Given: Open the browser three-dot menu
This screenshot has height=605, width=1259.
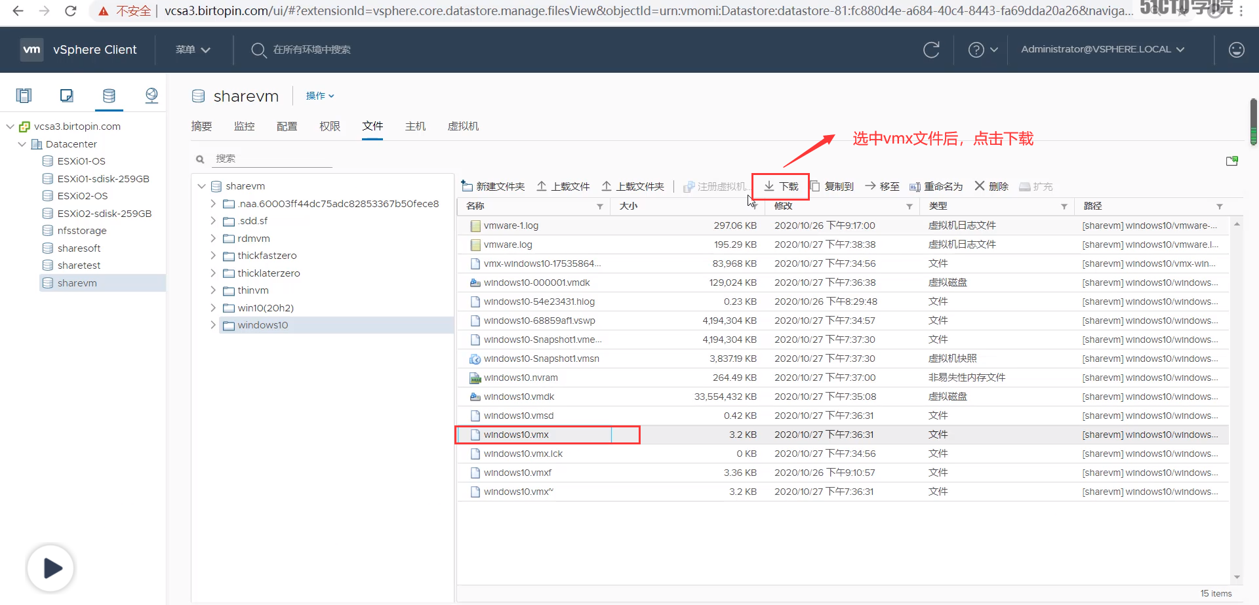Looking at the screenshot, I should coord(1241,11).
